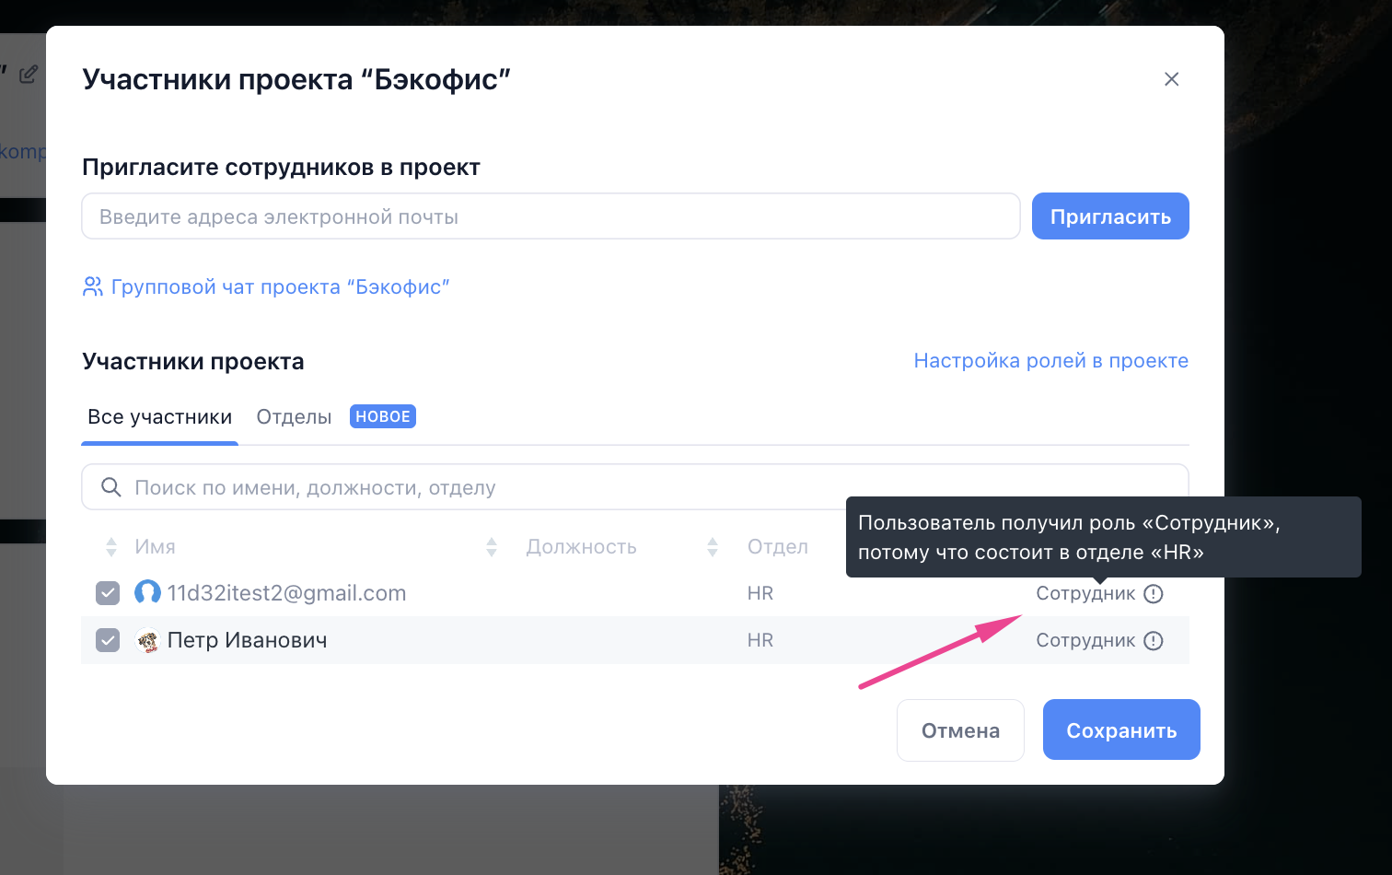Screen dimensions: 1392x875
Task: Sort by Отдел column arrows
Action: point(713,547)
